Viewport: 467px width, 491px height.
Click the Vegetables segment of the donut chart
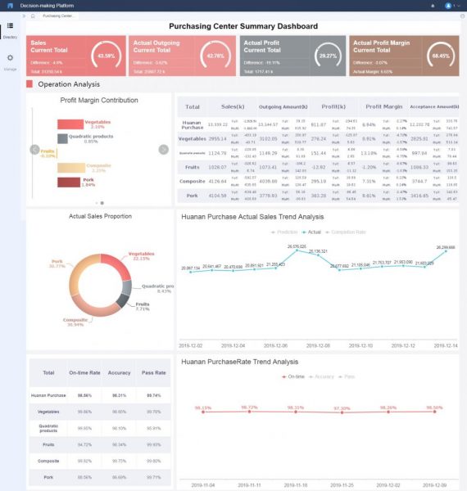point(118,264)
